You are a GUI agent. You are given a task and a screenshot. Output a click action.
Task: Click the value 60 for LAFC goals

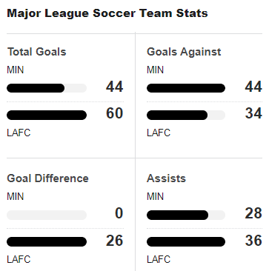[x=115, y=113]
